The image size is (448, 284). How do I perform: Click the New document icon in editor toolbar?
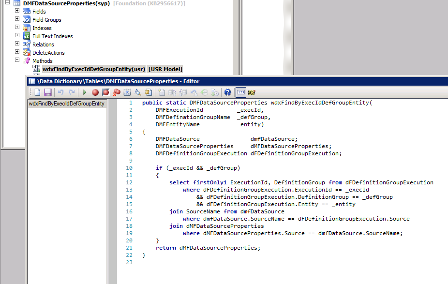[37, 92]
